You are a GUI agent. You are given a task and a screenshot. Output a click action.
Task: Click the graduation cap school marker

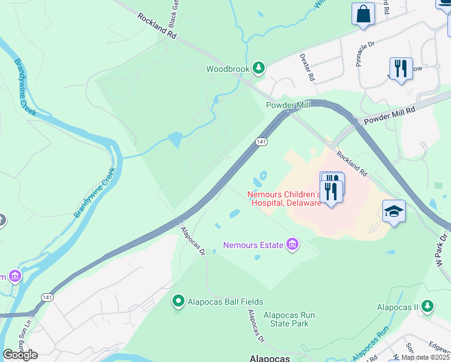pyautogui.click(x=394, y=212)
